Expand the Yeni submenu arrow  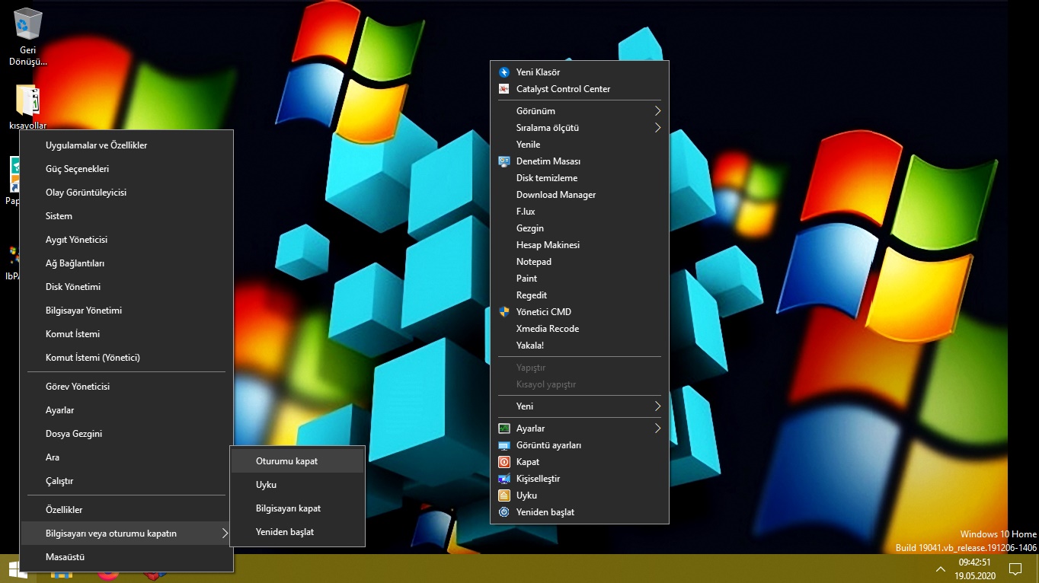[657, 406]
